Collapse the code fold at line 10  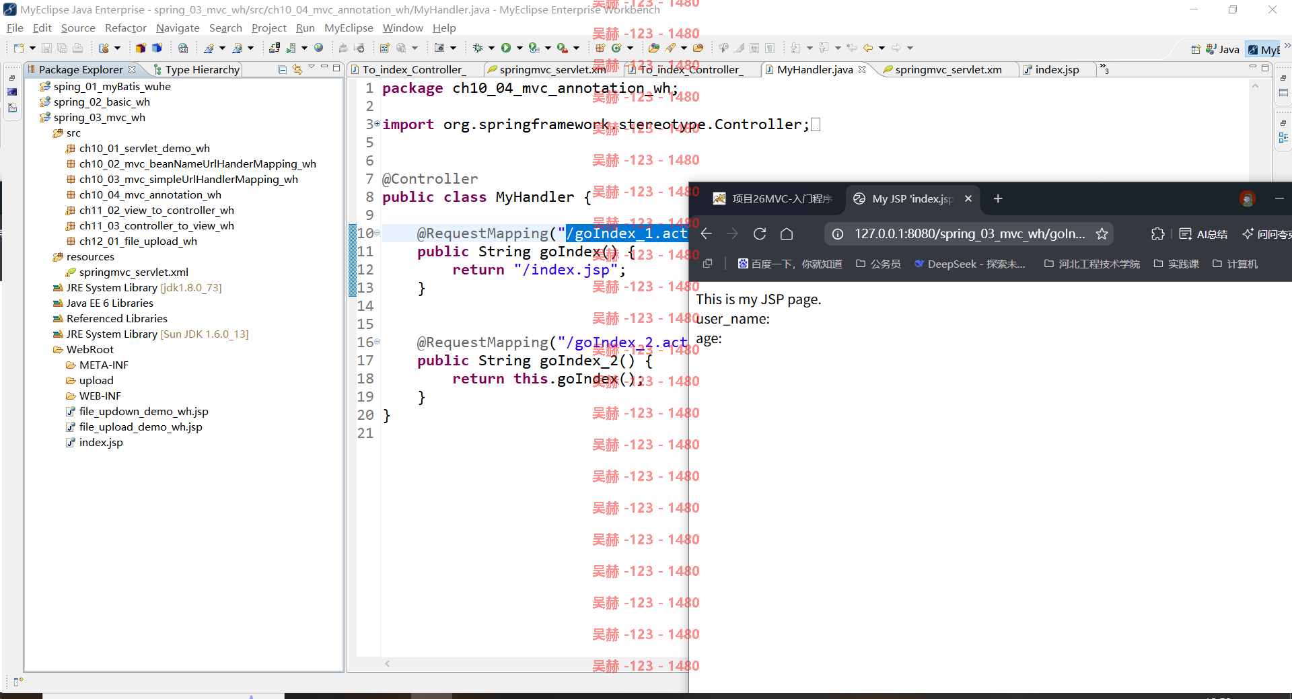pyautogui.click(x=377, y=233)
